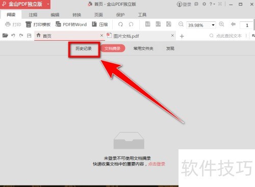This screenshot has width=255, height=187.
Task: Open the 历史记录 history section
Action: (x=84, y=48)
